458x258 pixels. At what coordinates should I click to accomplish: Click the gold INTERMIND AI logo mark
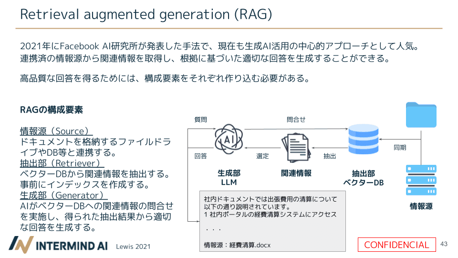[x=21, y=245]
